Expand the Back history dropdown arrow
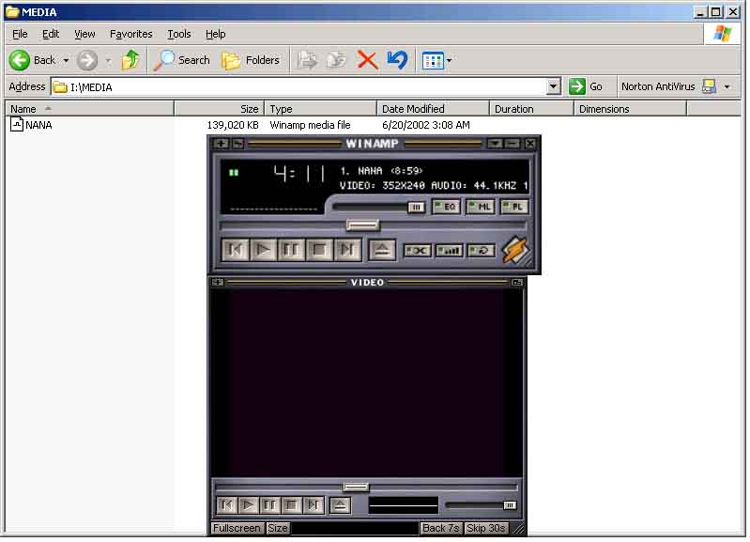This screenshot has height=542, width=750. coord(66,61)
